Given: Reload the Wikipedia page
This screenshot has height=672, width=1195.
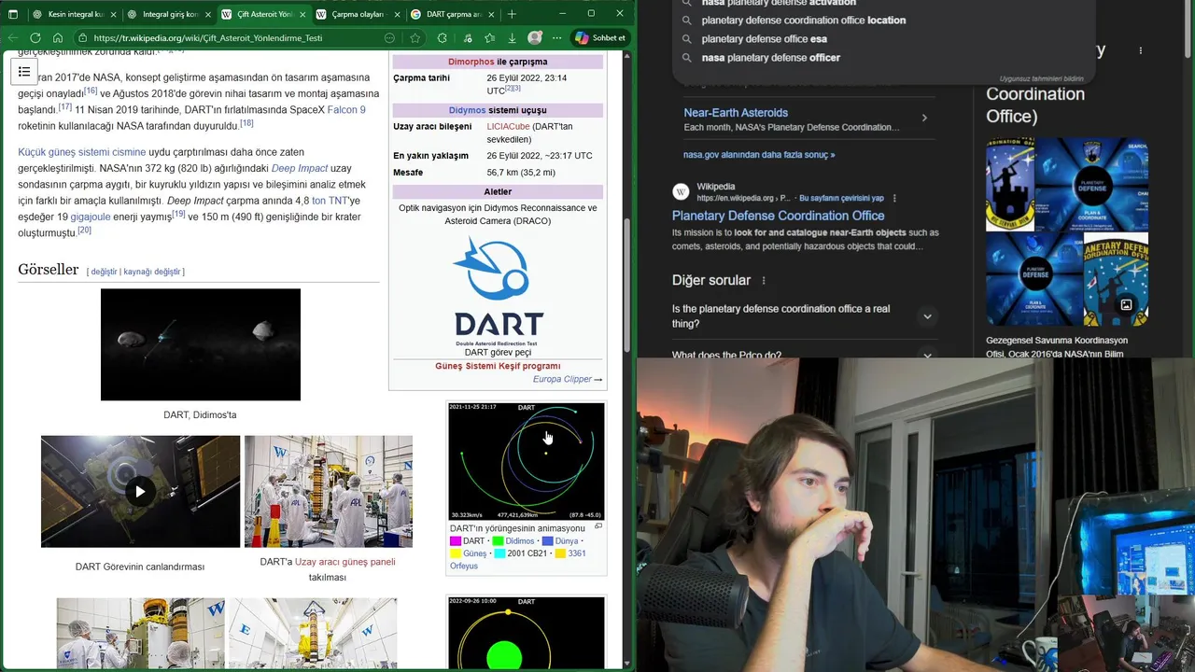Looking at the screenshot, I should click(35, 38).
